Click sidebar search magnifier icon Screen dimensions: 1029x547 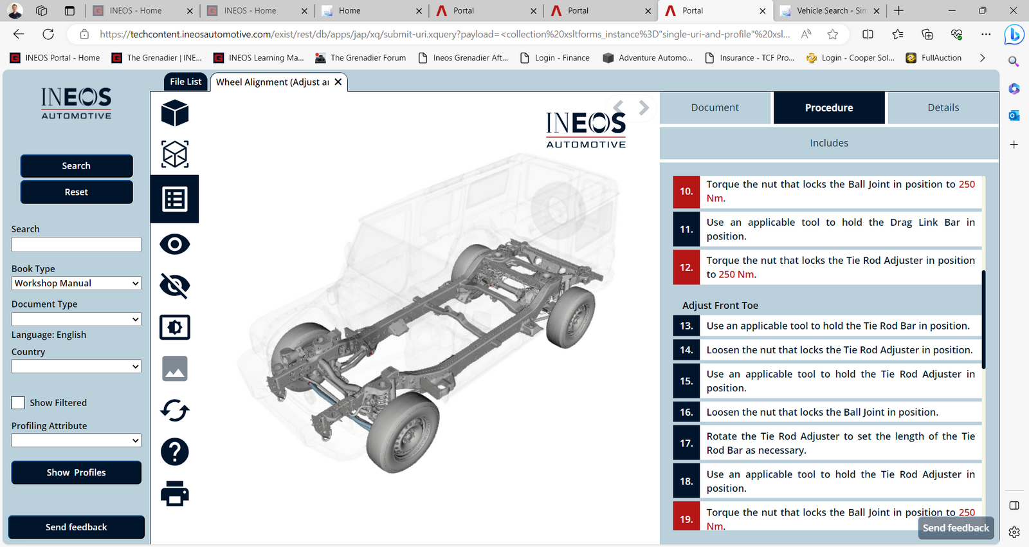pos(1014,61)
